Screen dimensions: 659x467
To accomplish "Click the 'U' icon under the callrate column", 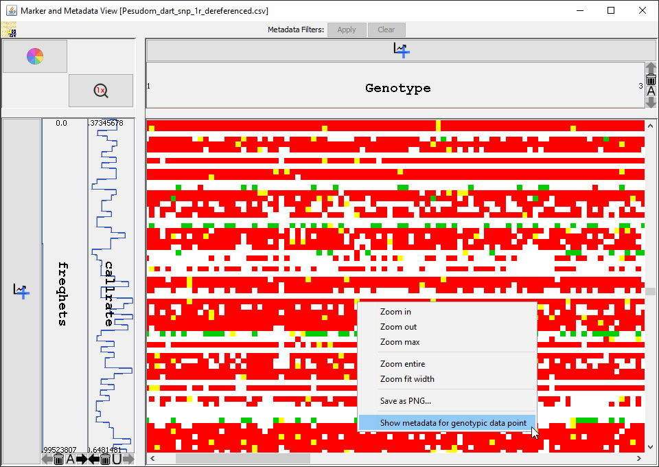I will (117, 459).
